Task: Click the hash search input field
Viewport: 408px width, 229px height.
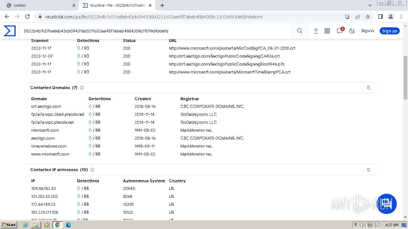Action: (156, 31)
